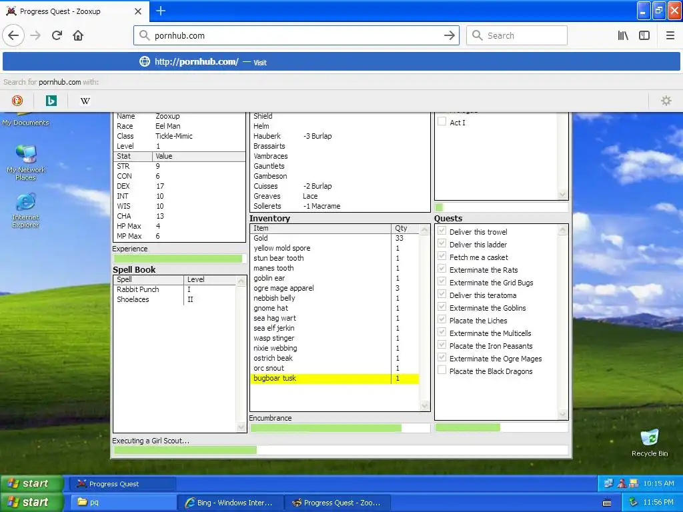Screen dimensions: 683x512
Task: Click the Quests list scroll up arrow
Action: click(x=563, y=230)
